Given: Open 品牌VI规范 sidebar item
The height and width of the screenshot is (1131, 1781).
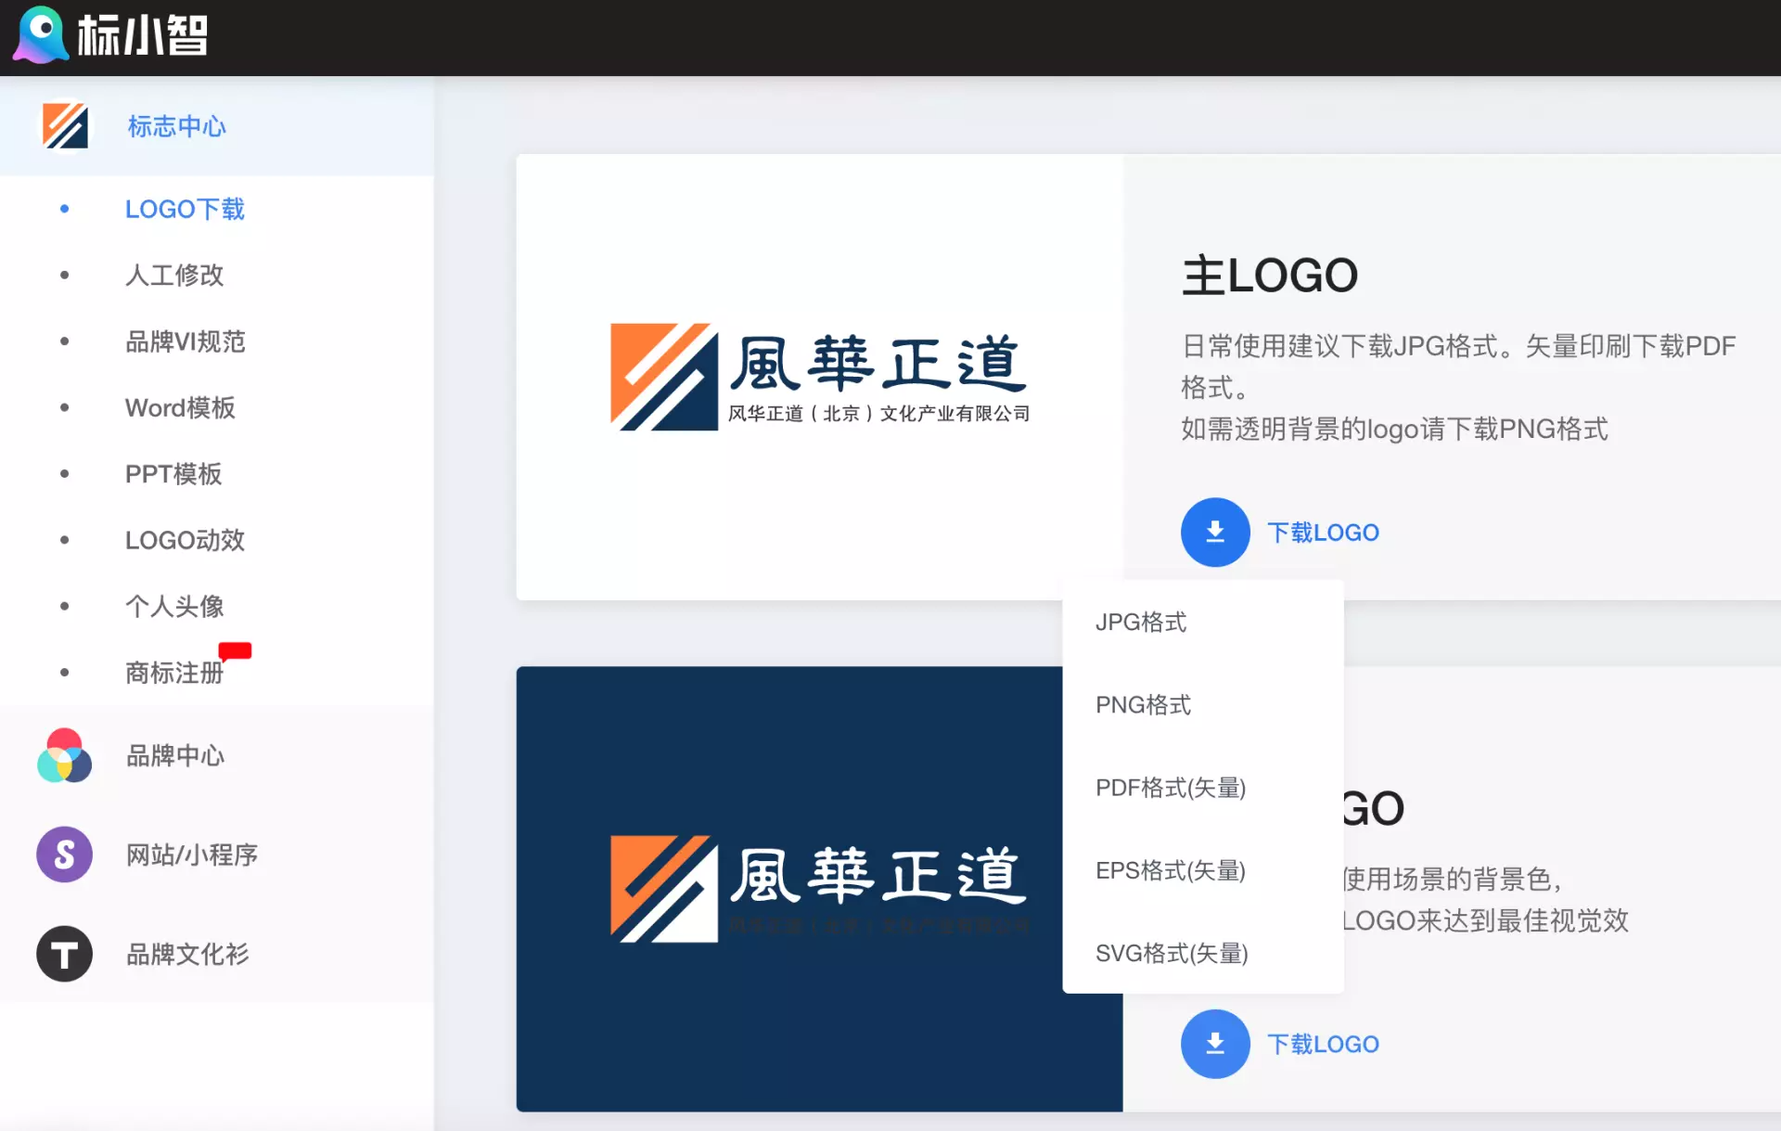Looking at the screenshot, I should click(x=186, y=341).
